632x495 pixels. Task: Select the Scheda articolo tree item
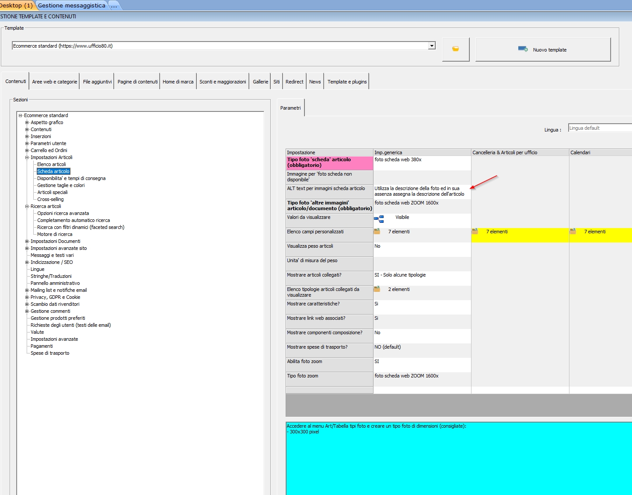pos(53,171)
